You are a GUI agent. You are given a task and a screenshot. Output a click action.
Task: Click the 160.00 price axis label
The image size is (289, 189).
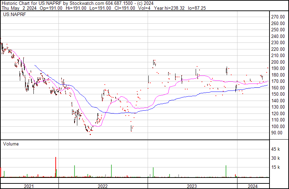(x=278, y=88)
